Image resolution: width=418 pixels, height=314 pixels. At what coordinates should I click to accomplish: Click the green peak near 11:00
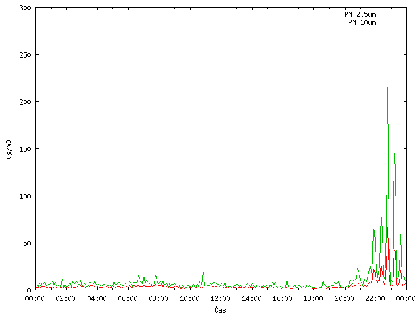(203, 273)
